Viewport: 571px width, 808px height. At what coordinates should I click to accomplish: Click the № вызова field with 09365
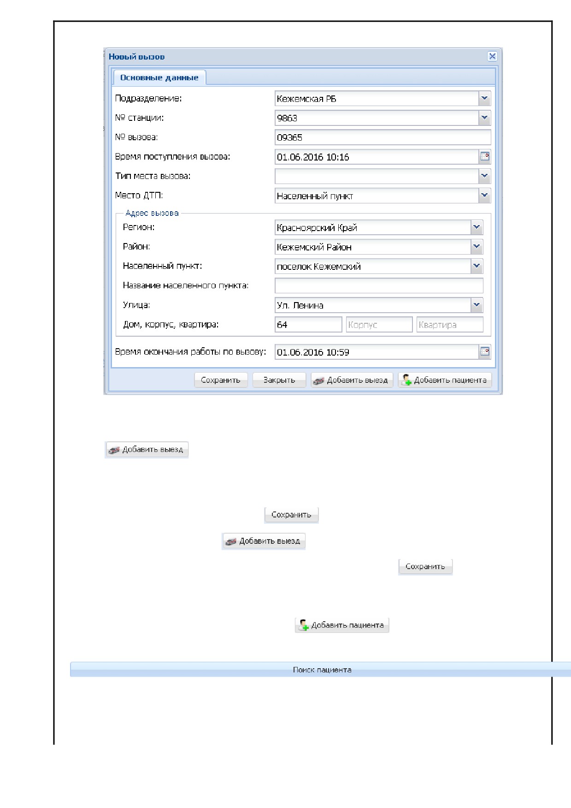point(383,137)
